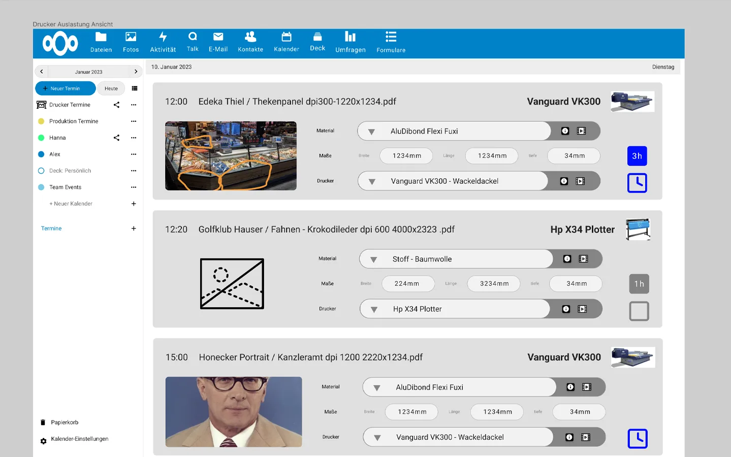Expand the Stoff - Baumwolle material dropdown
This screenshot has height=457, width=731.
(373, 259)
